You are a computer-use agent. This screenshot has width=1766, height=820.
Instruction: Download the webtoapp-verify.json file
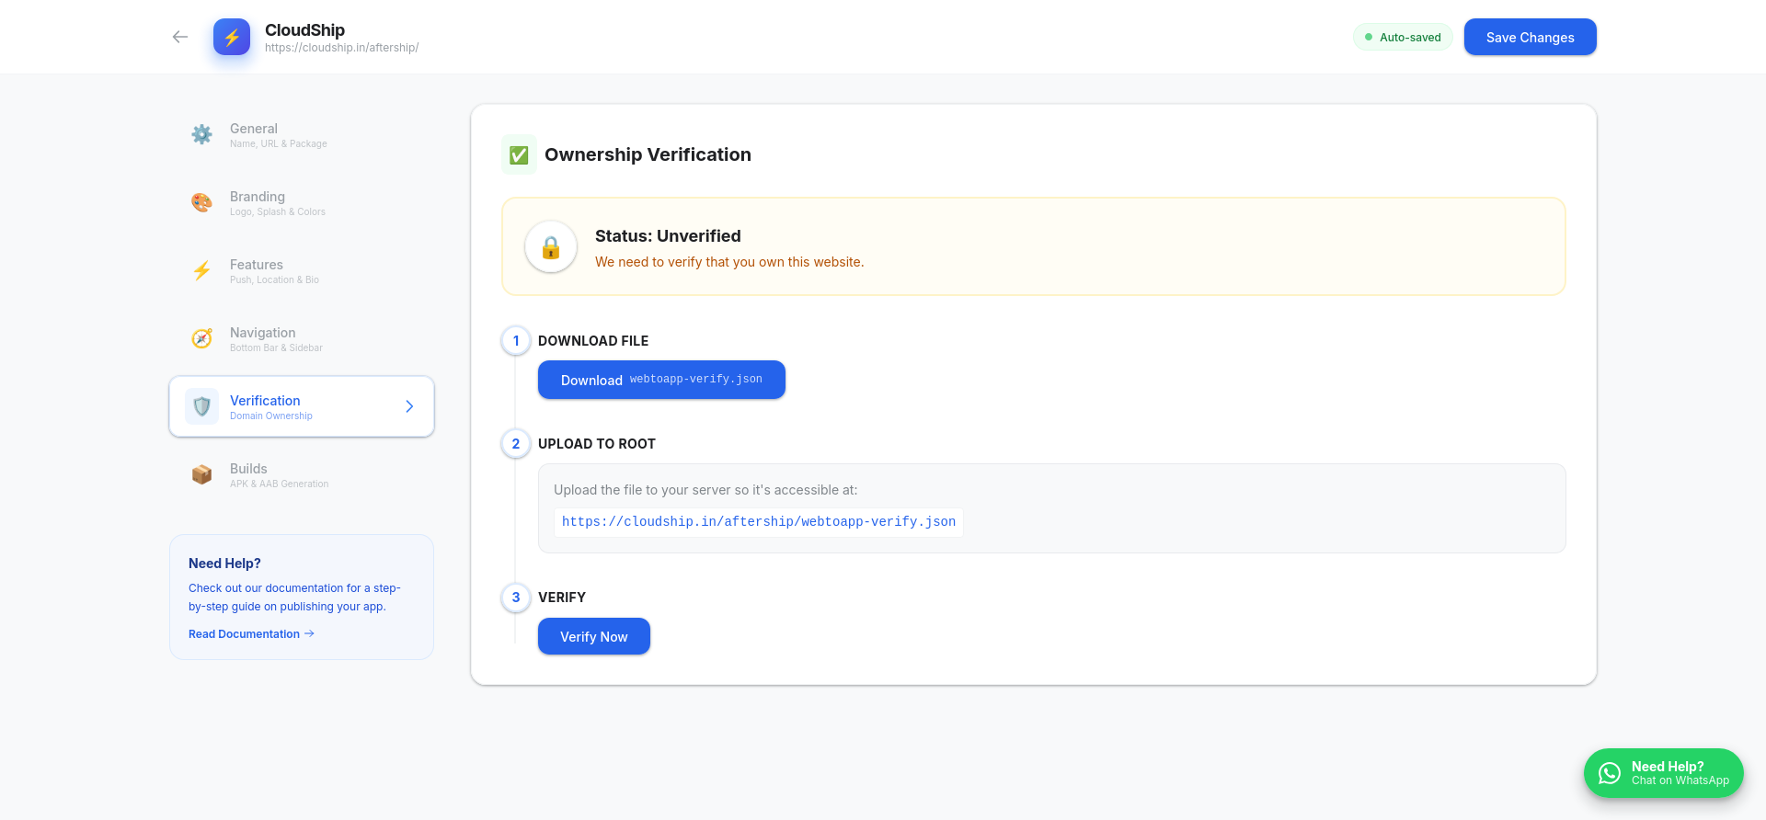pyautogui.click(x=661, y=380)
